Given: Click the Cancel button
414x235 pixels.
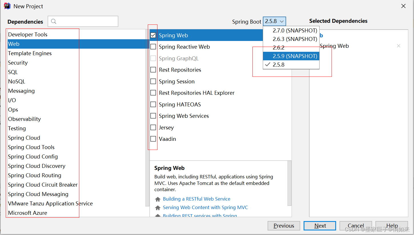Looking at the screenshot, I should tap(356, 226).
